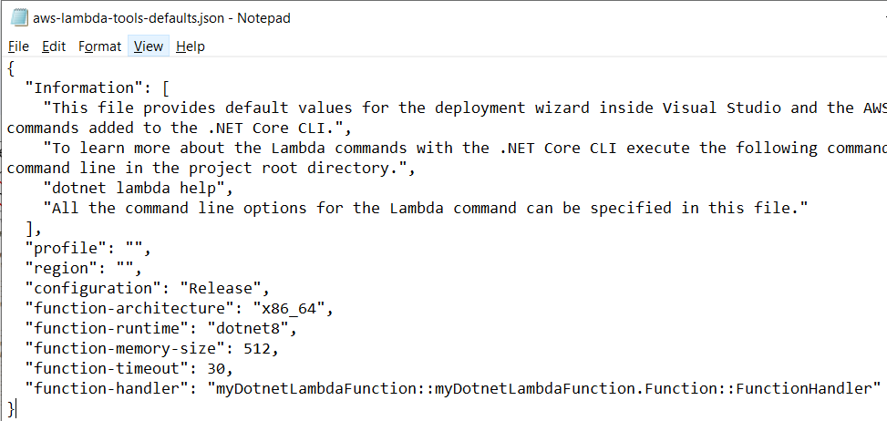Open the Edit menu

(x=54, y=46)
